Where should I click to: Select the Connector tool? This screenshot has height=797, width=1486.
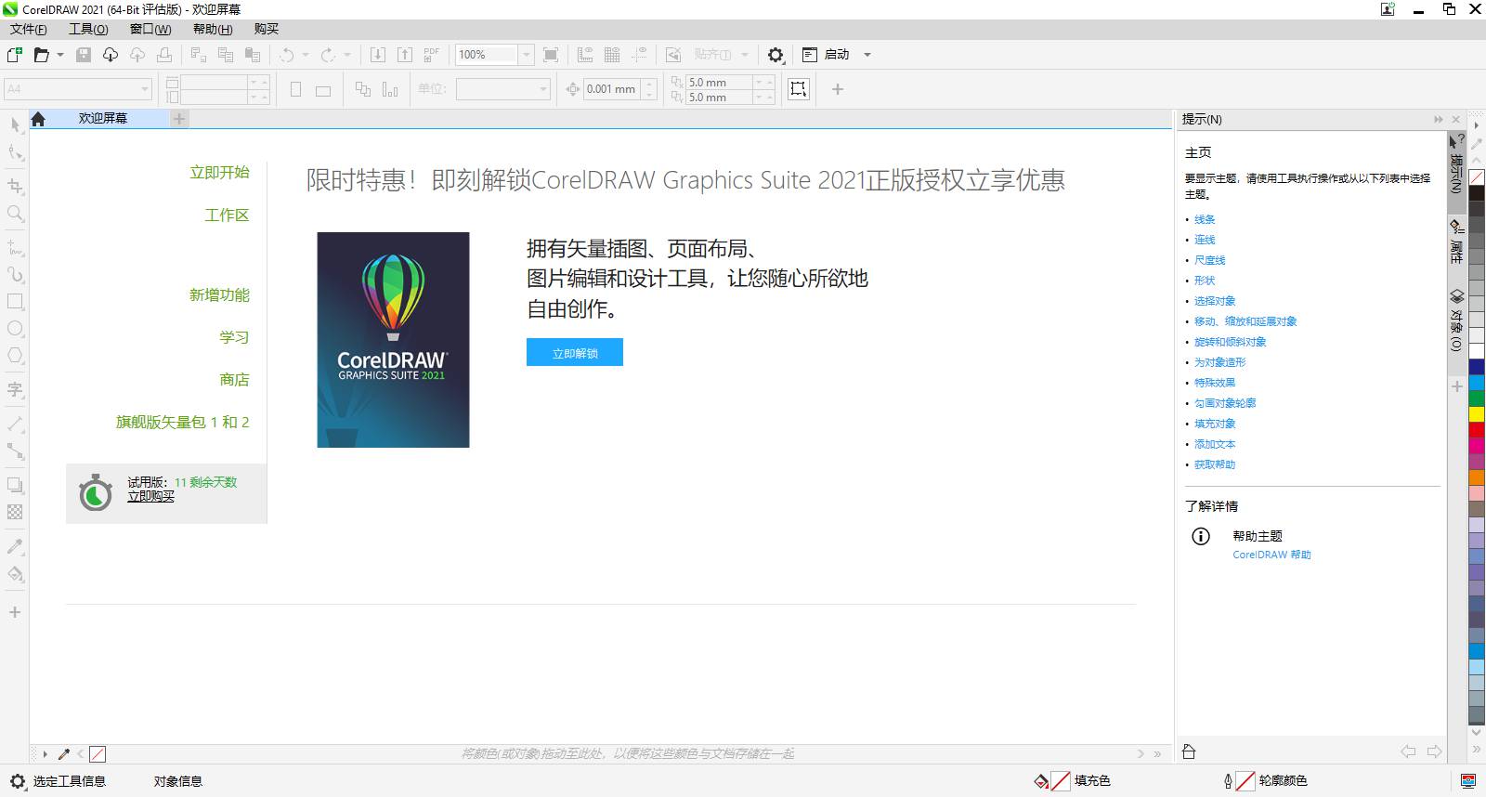[x=15, y=451]
